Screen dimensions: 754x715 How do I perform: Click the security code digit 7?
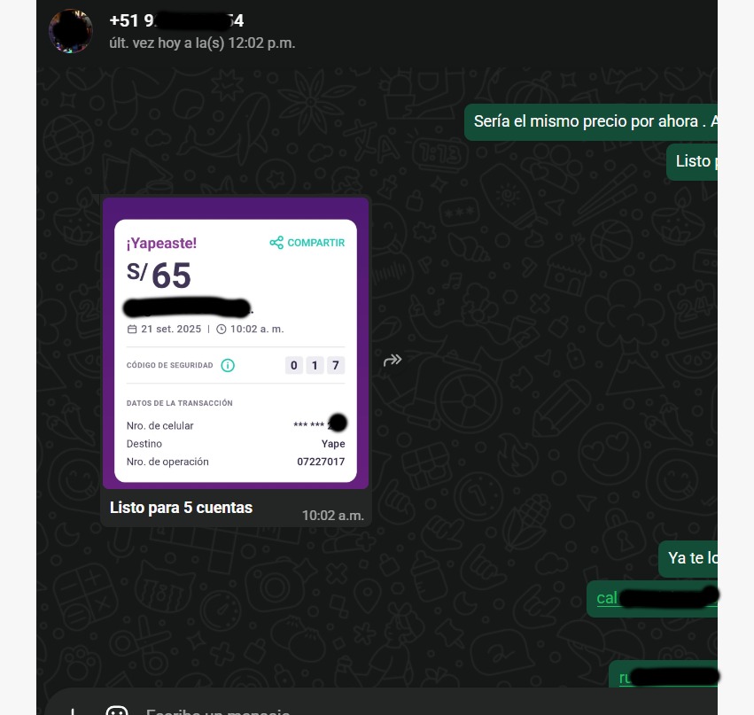coord(336,365)
